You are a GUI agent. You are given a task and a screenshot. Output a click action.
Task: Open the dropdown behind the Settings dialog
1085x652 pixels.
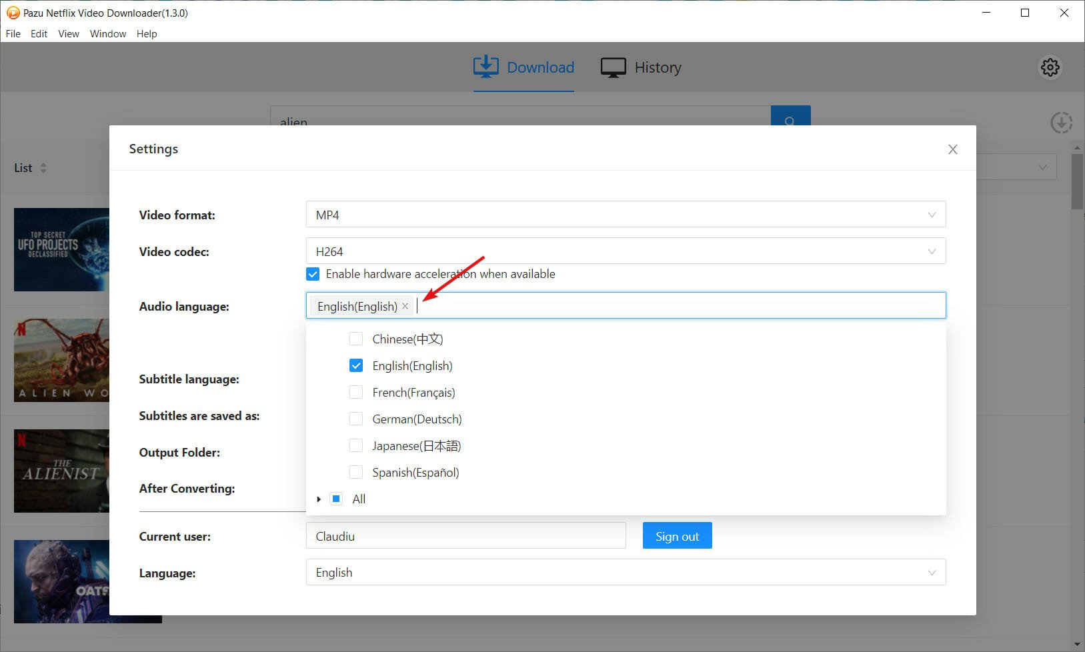click(1016, 167)
